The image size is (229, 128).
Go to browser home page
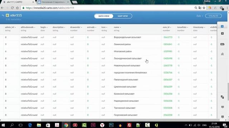point(18,8)
